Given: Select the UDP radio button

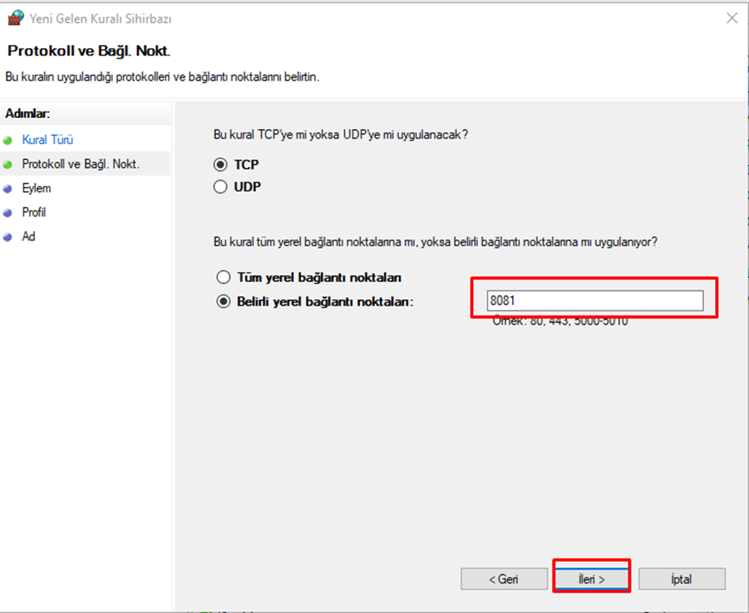Looking at the screenshot, I should tap(220, 187).
